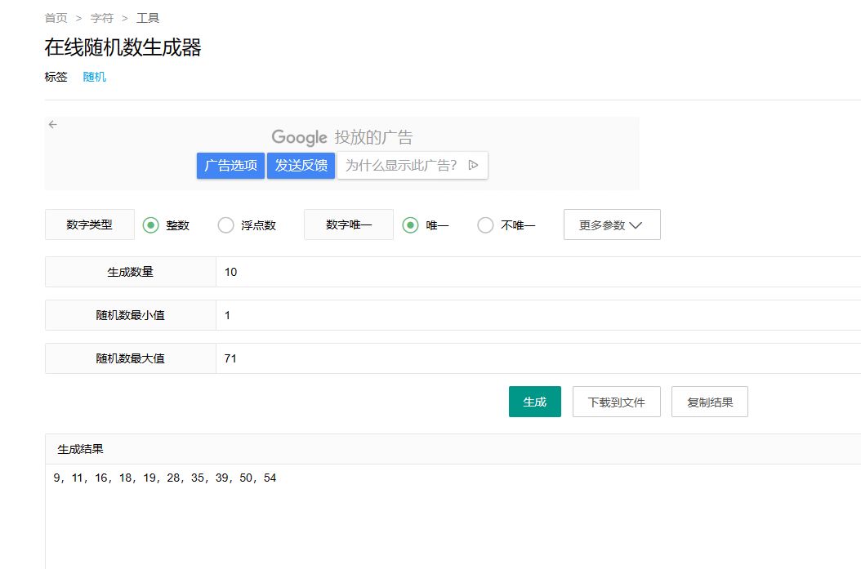Click the 发送反馈 button
This screenshot has width=861, height=569.
tap(301, 166)
